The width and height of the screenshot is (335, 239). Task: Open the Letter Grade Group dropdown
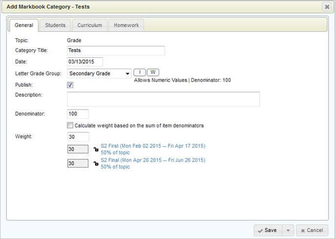pyautogui.click(x=99, y=74)
